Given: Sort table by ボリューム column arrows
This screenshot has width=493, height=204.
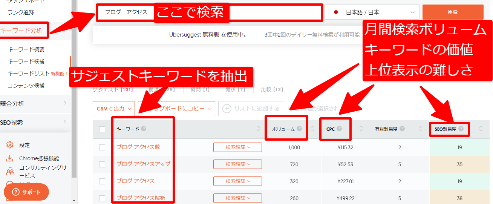Looking at the screenshot, I should click(312, 129).
